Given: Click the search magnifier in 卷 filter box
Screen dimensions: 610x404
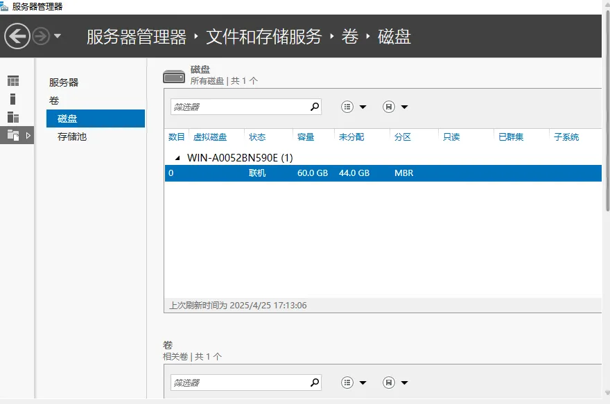Looking at the screenshot, I should [x=314, y=383].
